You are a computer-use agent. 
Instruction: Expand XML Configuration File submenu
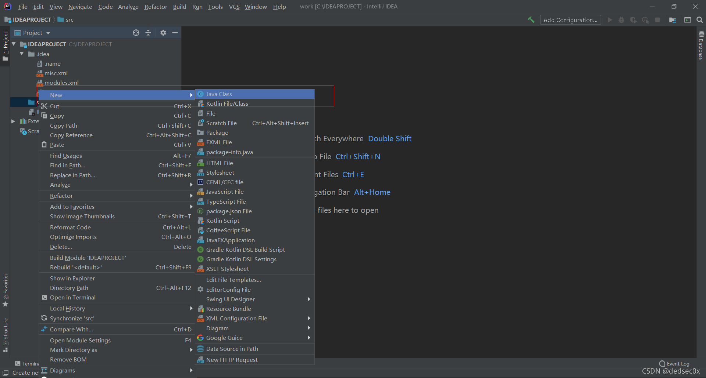[x=255, y=318]
